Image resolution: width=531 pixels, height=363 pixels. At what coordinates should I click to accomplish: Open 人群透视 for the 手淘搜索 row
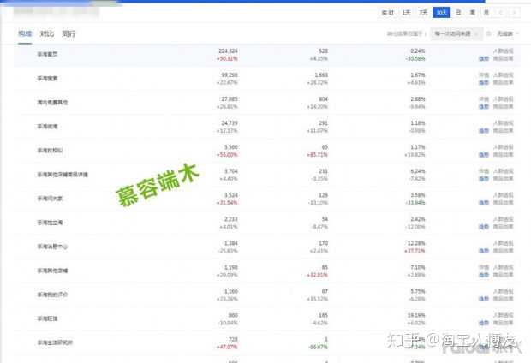pyautogui.click(x=504, y=75)
